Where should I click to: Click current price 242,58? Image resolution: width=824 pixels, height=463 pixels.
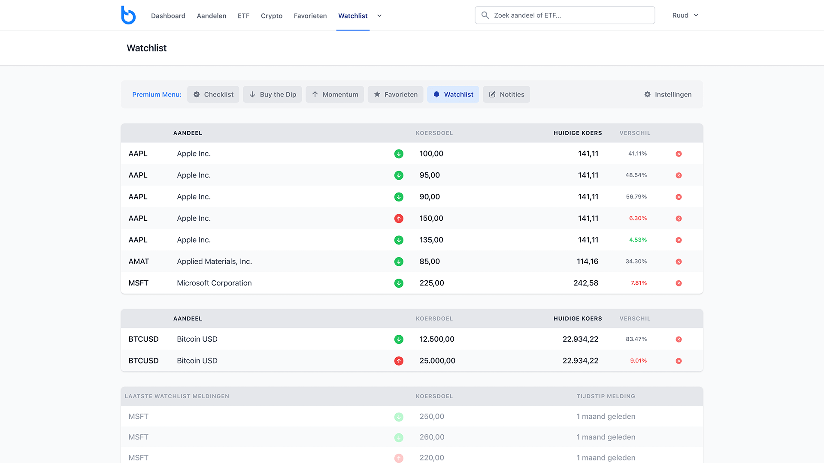tap(585, 283)
